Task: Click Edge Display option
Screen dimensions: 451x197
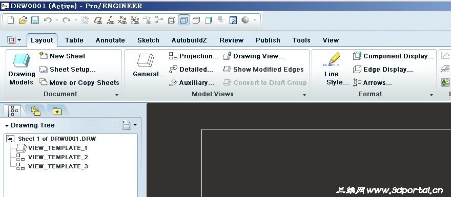Action: pyautogui.click(x=383, y=69)
